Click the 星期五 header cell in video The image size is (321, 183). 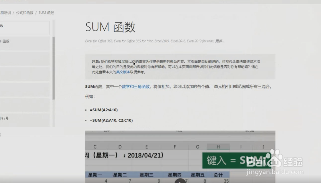click(197, 175)
